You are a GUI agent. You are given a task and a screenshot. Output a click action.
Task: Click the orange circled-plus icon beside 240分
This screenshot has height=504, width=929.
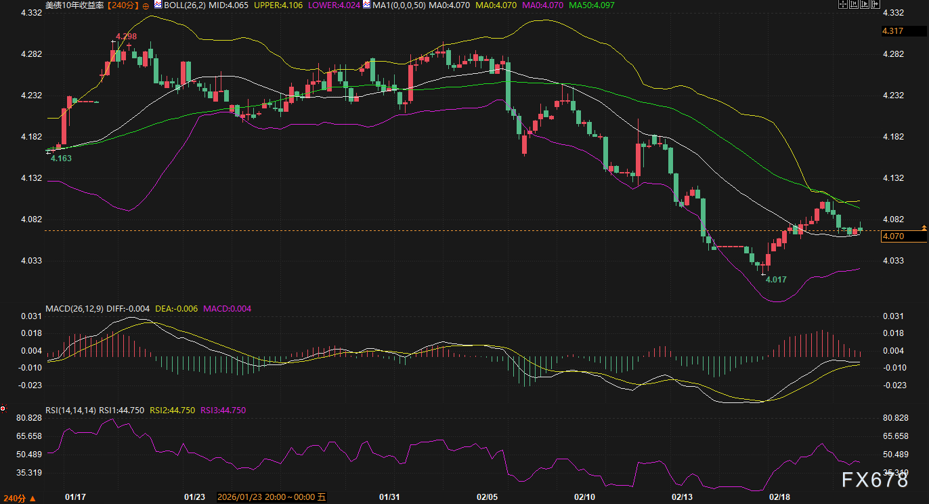coord(145,5)
